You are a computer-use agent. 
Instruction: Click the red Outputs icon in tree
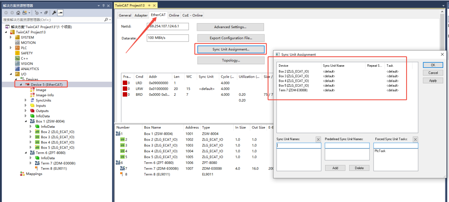(x=32, y=111)
